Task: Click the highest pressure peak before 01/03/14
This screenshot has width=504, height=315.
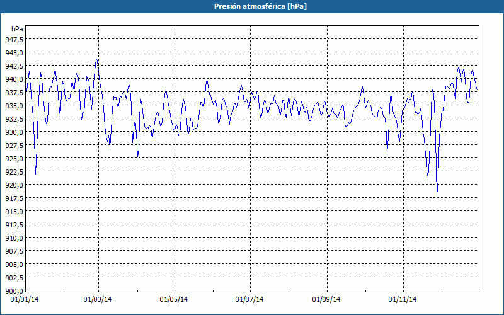Action: click(x=96, y=59)
